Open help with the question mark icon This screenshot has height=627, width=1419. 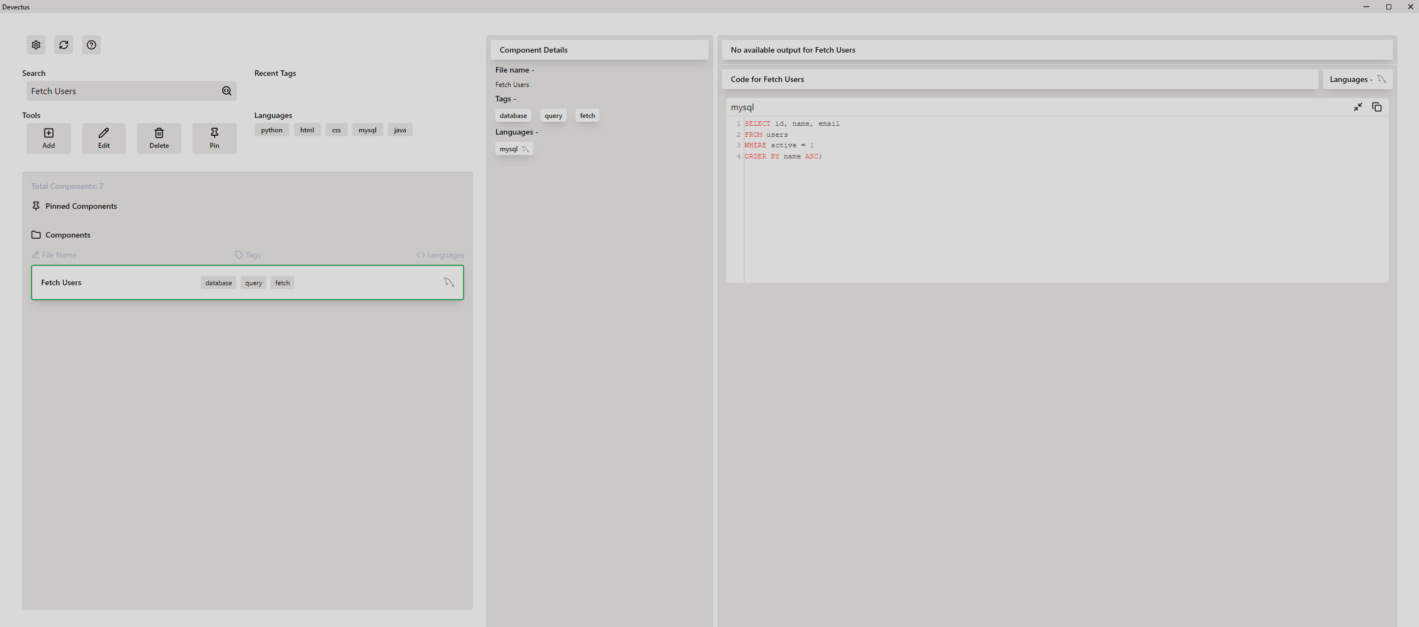91,45
